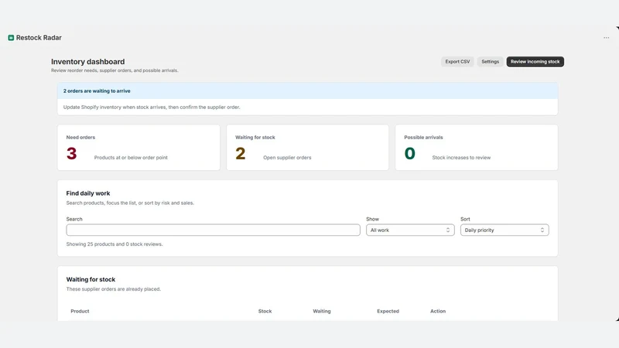
Task: Open the Settings button
Action: point(490,62)
